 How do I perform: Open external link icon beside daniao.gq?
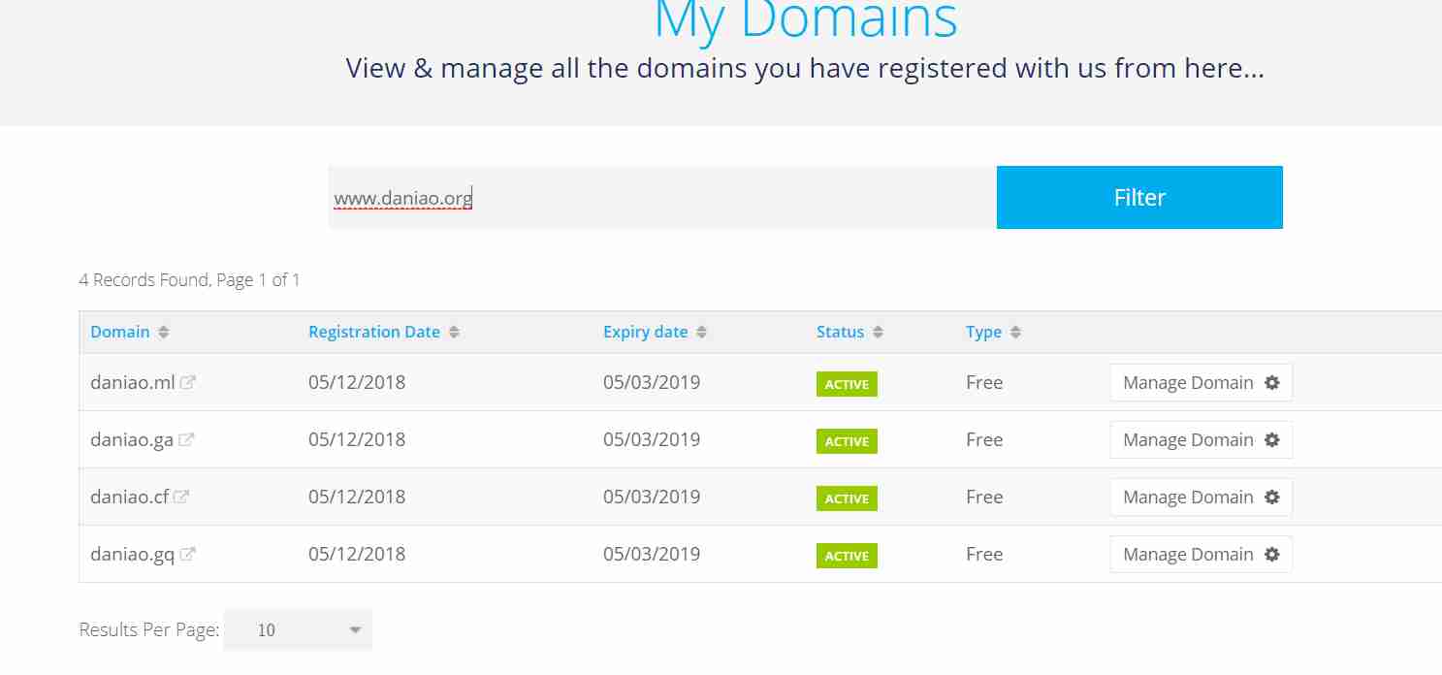coord(188,554)
